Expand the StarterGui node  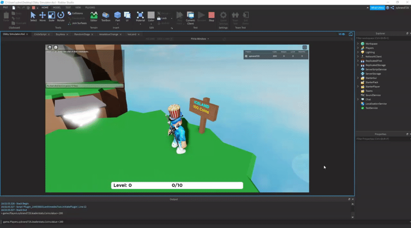(x=358, y=78)
